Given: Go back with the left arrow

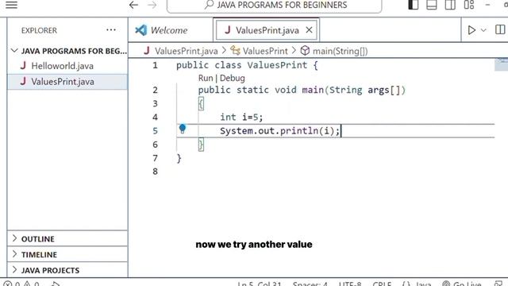Looking at the screenshot, I should (133, 5).
